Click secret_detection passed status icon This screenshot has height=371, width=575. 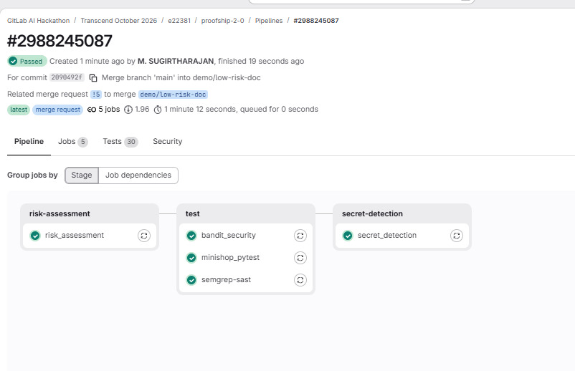[348, 236]
